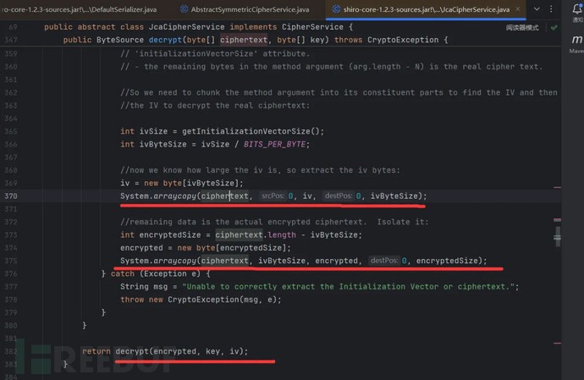Click the JcaCipherService.java tab file icon
The image size is (584, 380).
click(x=336, y=9)
